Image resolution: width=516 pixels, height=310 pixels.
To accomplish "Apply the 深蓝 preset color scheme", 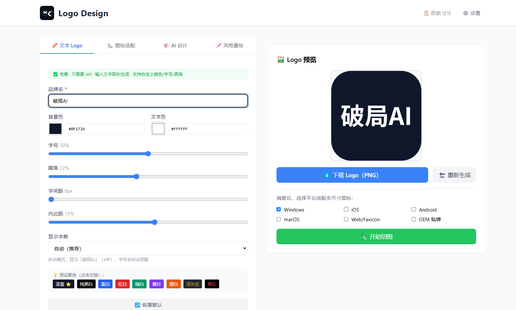I will (64, 284).
